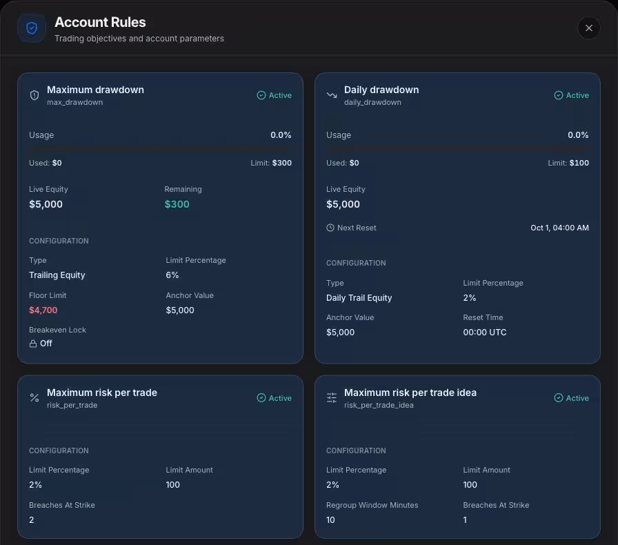The image size is (618, 545).
Task: Click the Active check icon on Maximum drawdown
Action: coord(261,95)
